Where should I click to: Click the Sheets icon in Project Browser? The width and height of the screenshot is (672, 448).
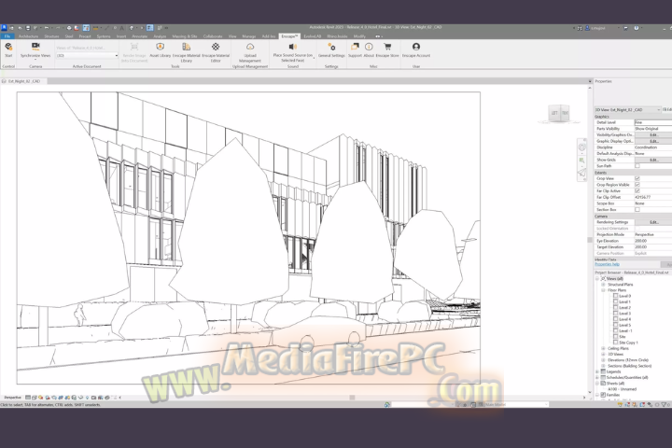click(x=603, y=384)
